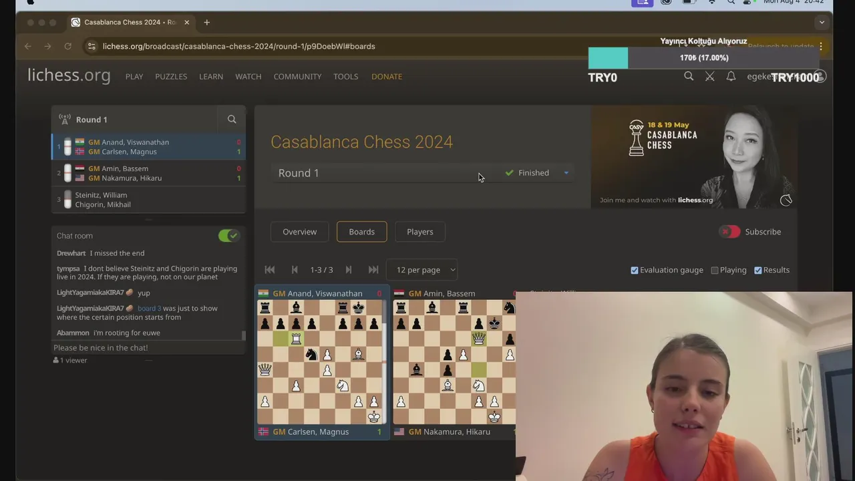Click the donation goal progress bar

(x=704, y=58)
